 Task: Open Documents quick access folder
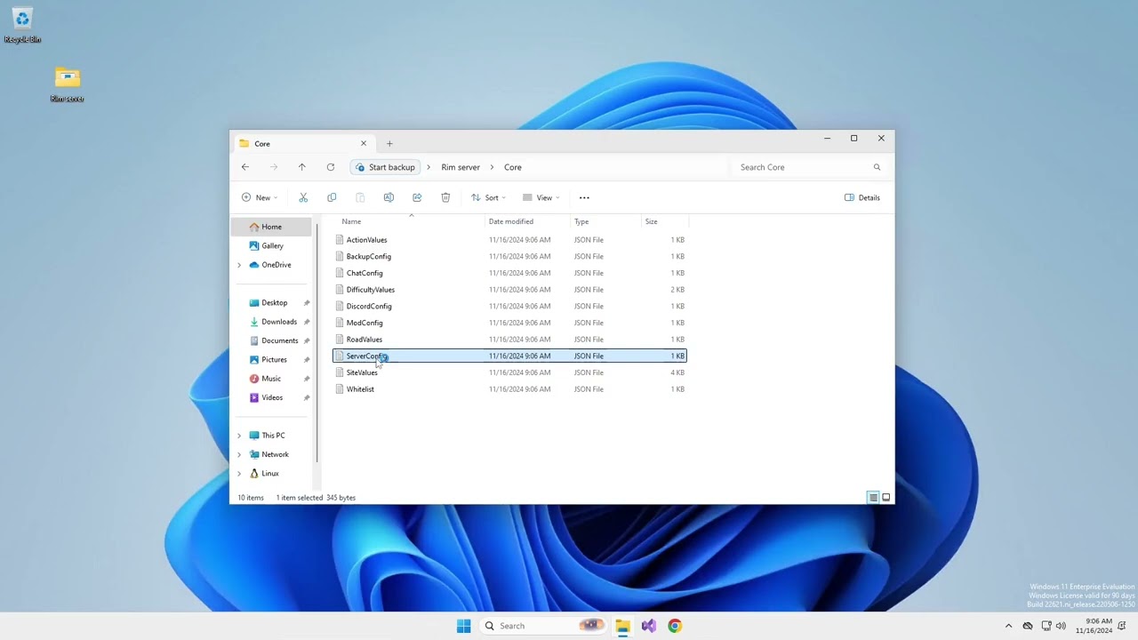tap(278, 340)
